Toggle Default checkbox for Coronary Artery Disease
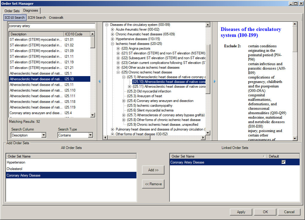The width and height of the screenshot is (305, 220). (283, 162)
